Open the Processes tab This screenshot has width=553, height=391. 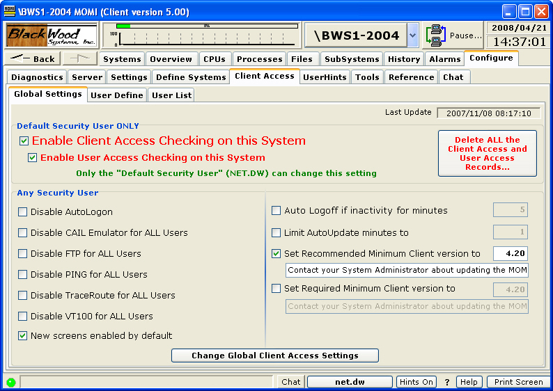point(259,59)
